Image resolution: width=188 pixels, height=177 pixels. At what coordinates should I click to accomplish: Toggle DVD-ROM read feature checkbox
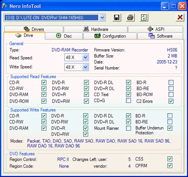pos(44,101)
